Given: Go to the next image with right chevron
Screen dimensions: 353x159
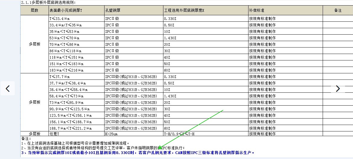Looking at the screenshot, I should click(338, 89).
